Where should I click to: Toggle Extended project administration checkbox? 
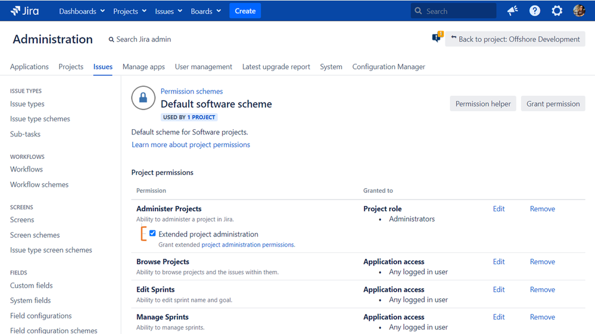click(152, 233)
